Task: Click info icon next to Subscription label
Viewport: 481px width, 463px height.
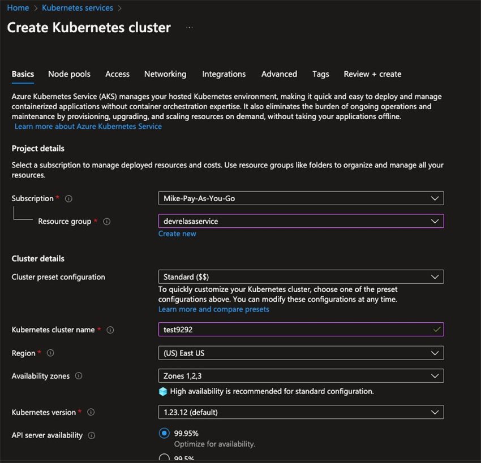Action: tap(68, 198)
